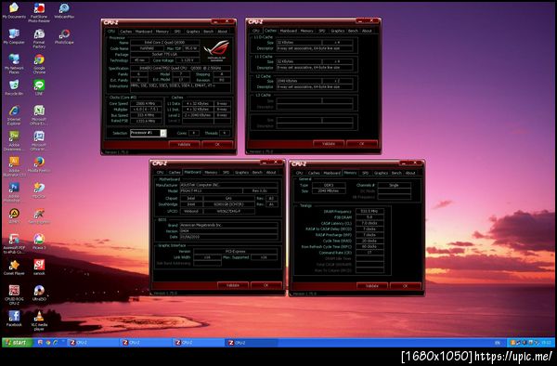Image resolution: width=557 pixels, height=366 pixels.
Task: Click Validate in the CPU tab window
Action: [x=184, y=145]
